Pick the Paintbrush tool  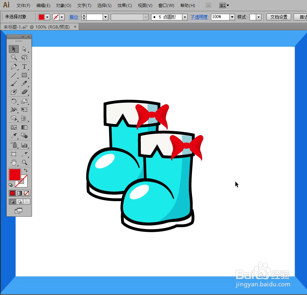coord(13,83)
